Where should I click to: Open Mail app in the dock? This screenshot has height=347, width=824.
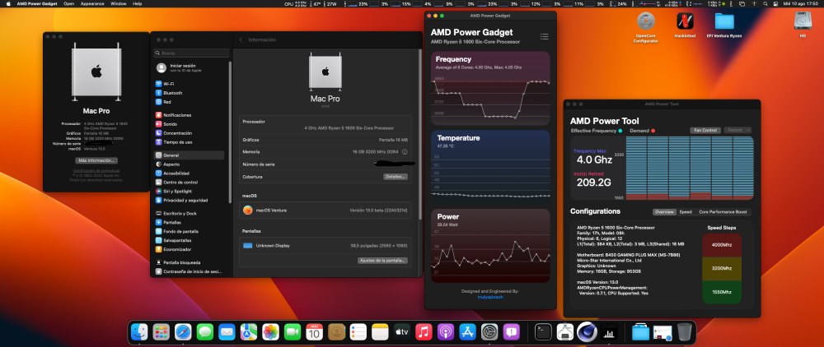click(x=227, y=332)
